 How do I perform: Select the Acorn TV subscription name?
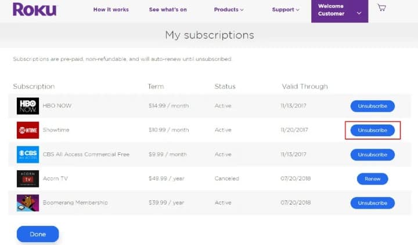coord(56,178)
